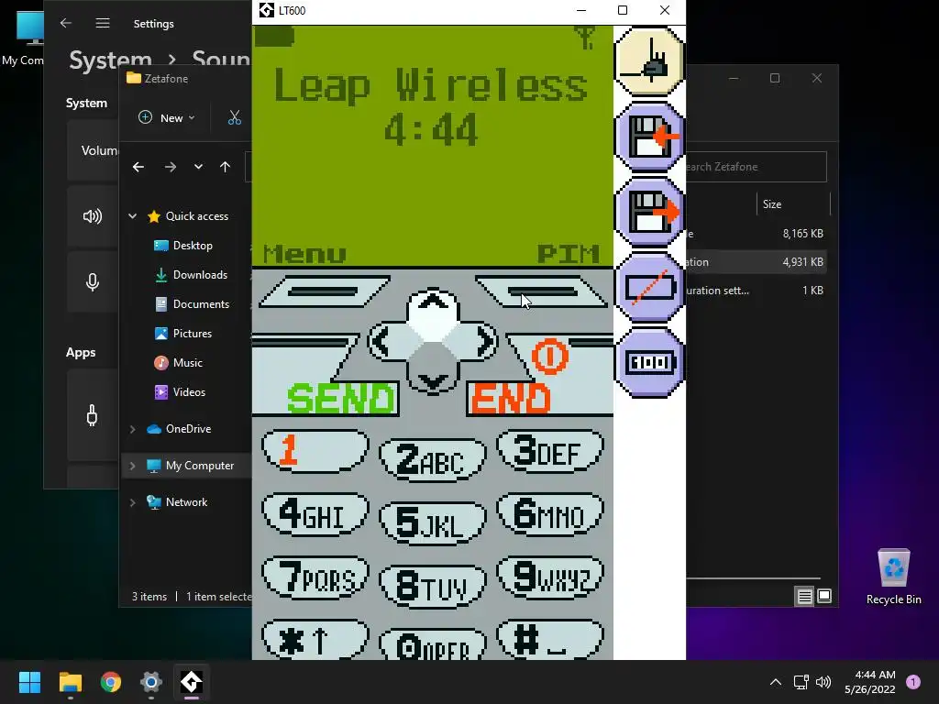Screen dimensions: 939x704
Task: Click the star key on keypad
Action: pos(315,640)
